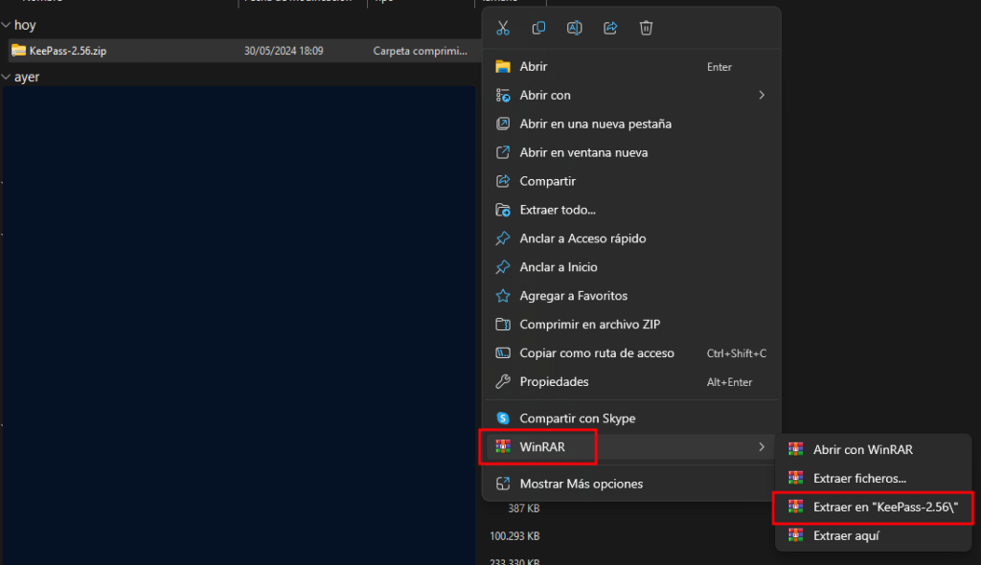Select the KeePass-2.56.zip file name

click(68, 52)
